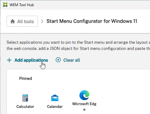150x114 pixels.
Task: Go back via the All tools button
Action: click(22, 21)
